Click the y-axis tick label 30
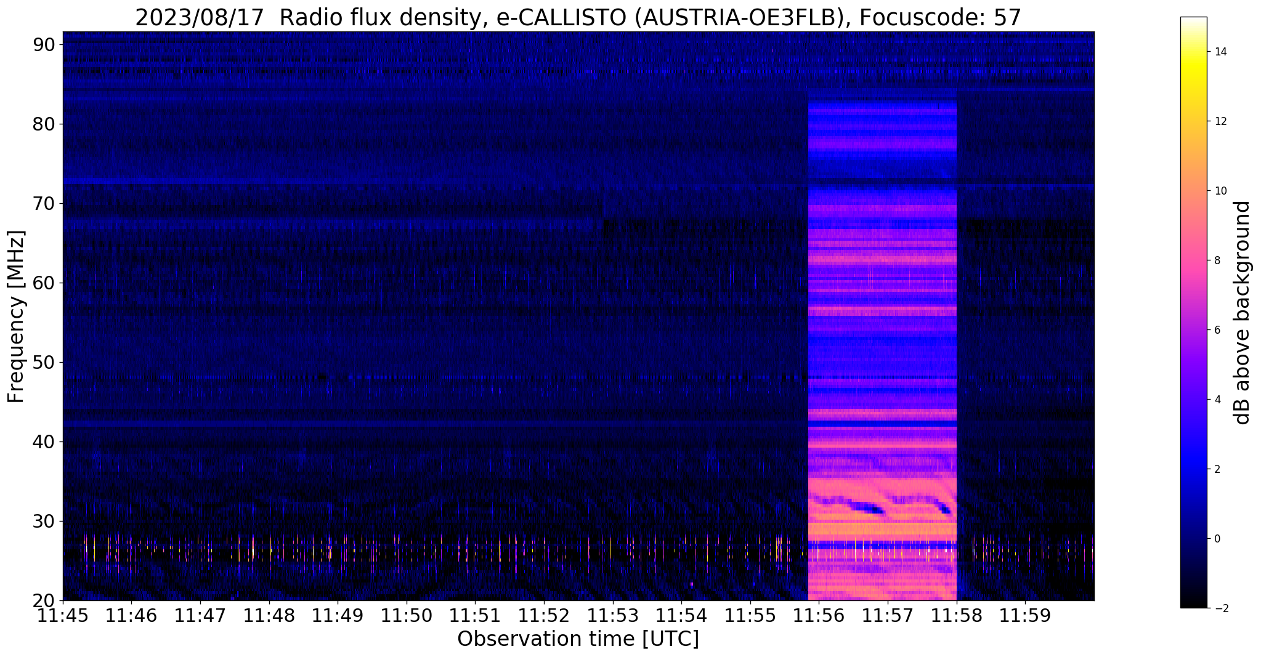The image size is (1261, 657). pos(44,522)
